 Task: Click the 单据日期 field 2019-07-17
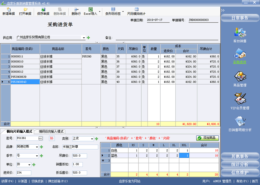(x=158, y=20)
